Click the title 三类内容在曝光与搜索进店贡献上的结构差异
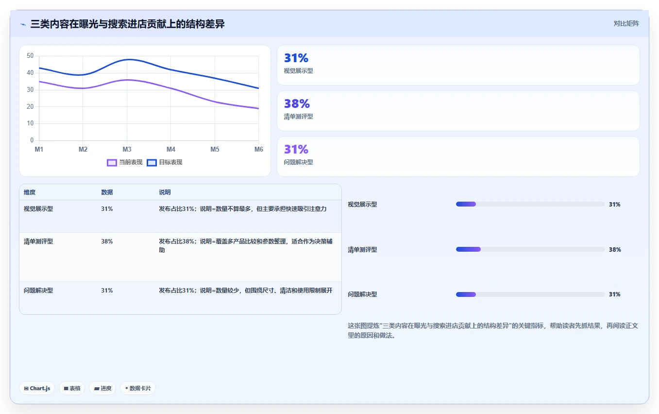This screenshot has width=659, height=414. click(127, 24)
